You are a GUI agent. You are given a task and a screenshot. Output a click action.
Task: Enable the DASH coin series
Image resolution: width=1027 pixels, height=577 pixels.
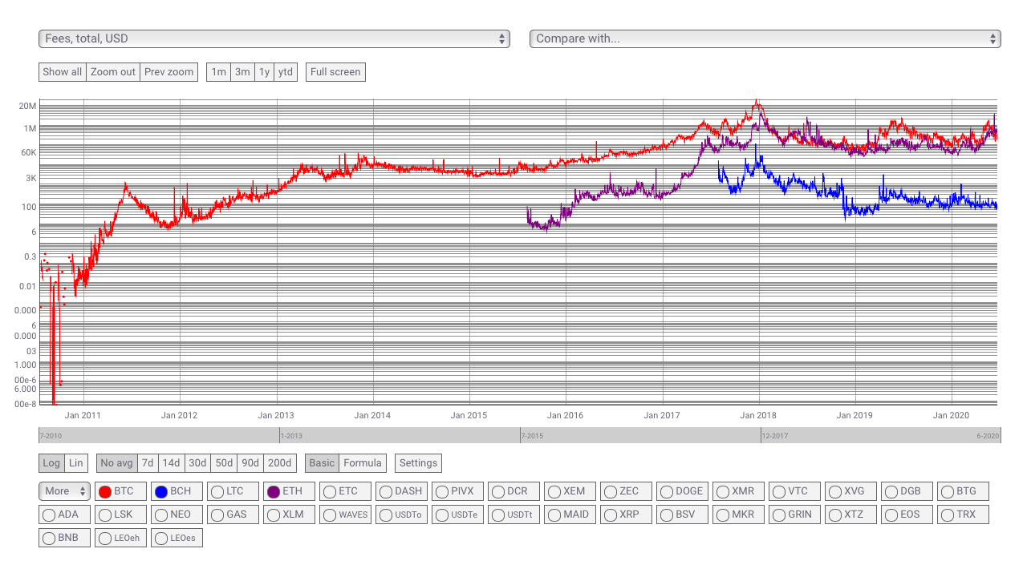pyautogui.click(x=401, y=491)
